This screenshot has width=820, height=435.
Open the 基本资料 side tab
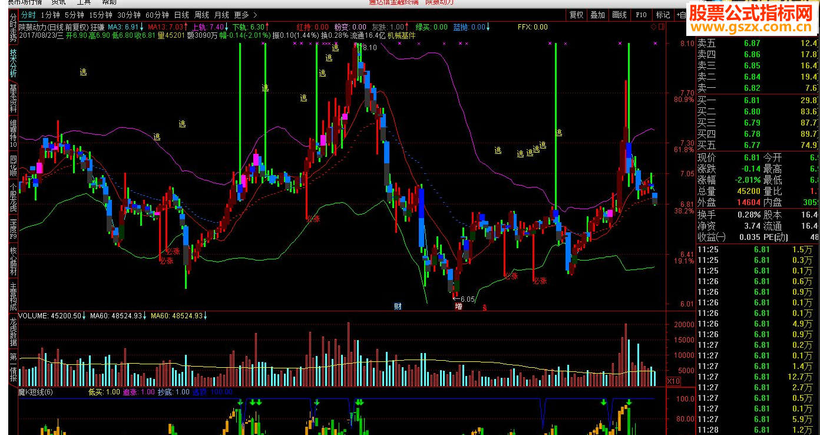(13, 99)
